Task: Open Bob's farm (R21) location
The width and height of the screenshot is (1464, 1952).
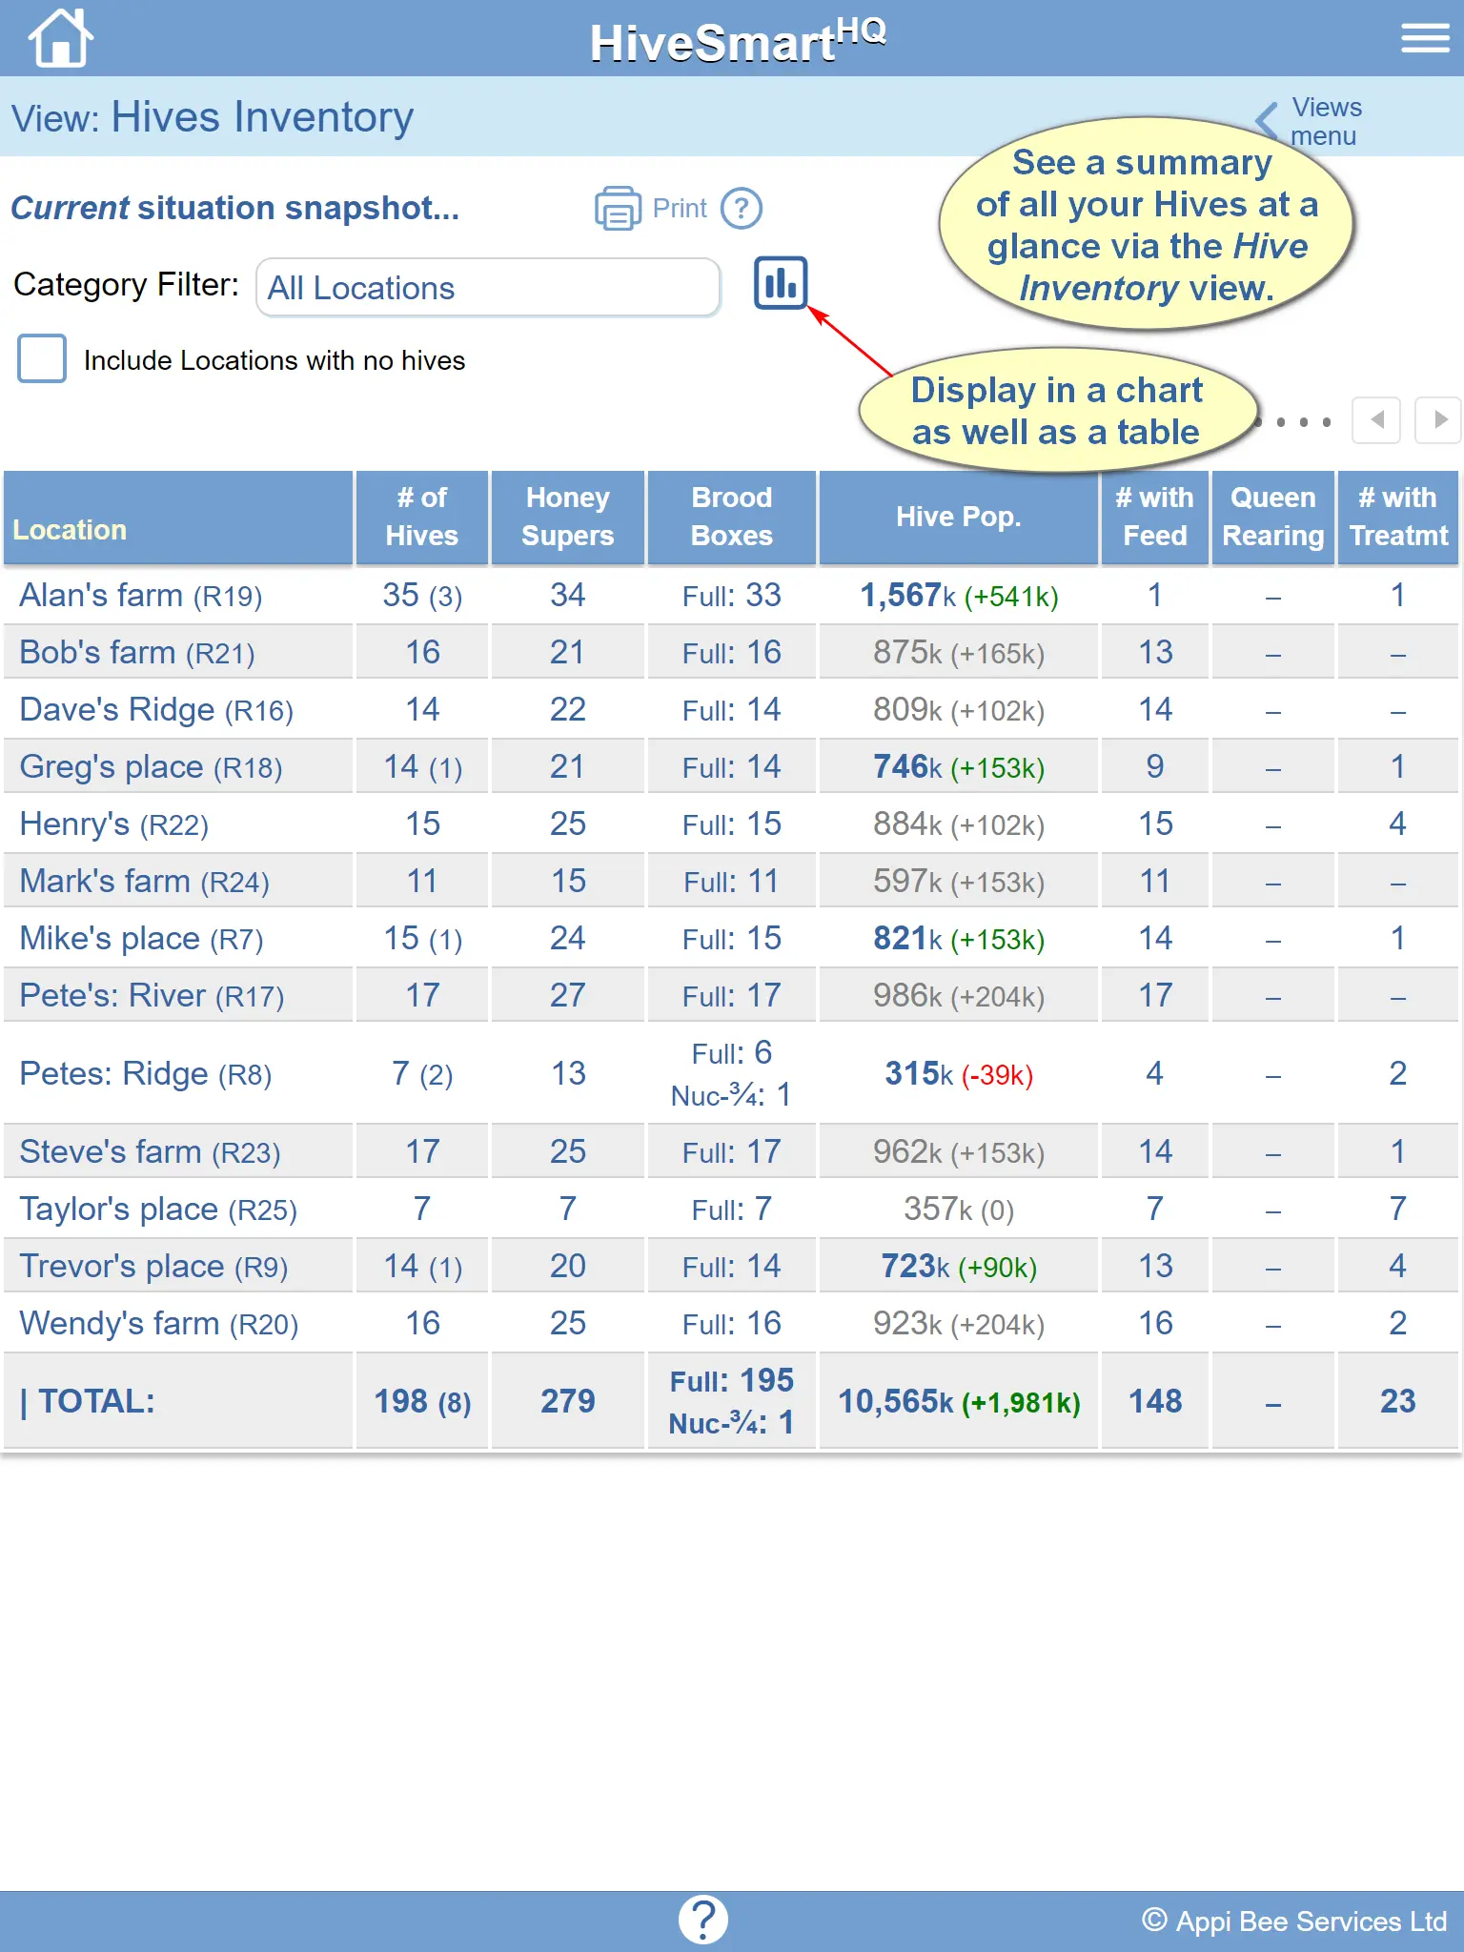Action: [x=137, y=653]
